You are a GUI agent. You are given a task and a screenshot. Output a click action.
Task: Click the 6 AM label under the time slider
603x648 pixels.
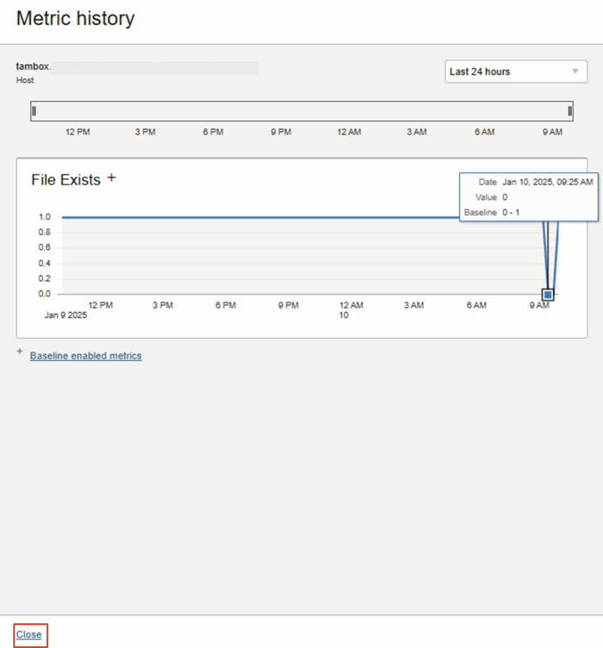(x=485, y=132)
